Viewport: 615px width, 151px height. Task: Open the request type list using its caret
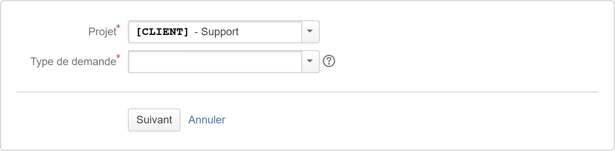(310, 62)
